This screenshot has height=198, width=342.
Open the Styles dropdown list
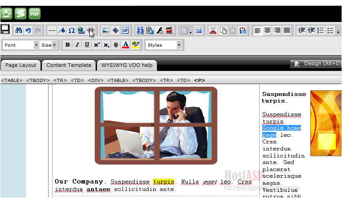click(164, 45)
